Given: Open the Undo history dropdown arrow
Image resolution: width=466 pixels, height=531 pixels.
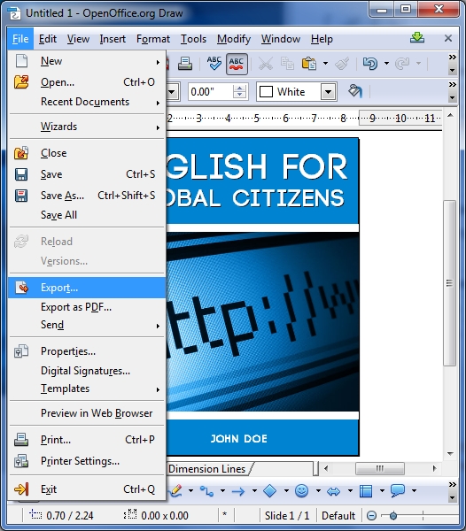Looking at the screenshot, I should [x=386, y=64].
